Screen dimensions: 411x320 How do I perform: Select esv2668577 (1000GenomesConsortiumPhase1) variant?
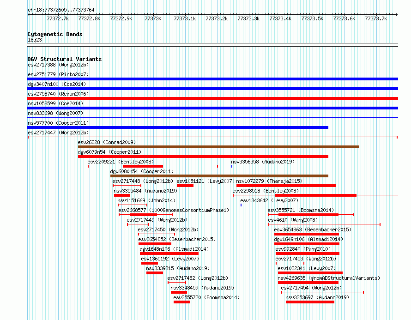[174, 210]
